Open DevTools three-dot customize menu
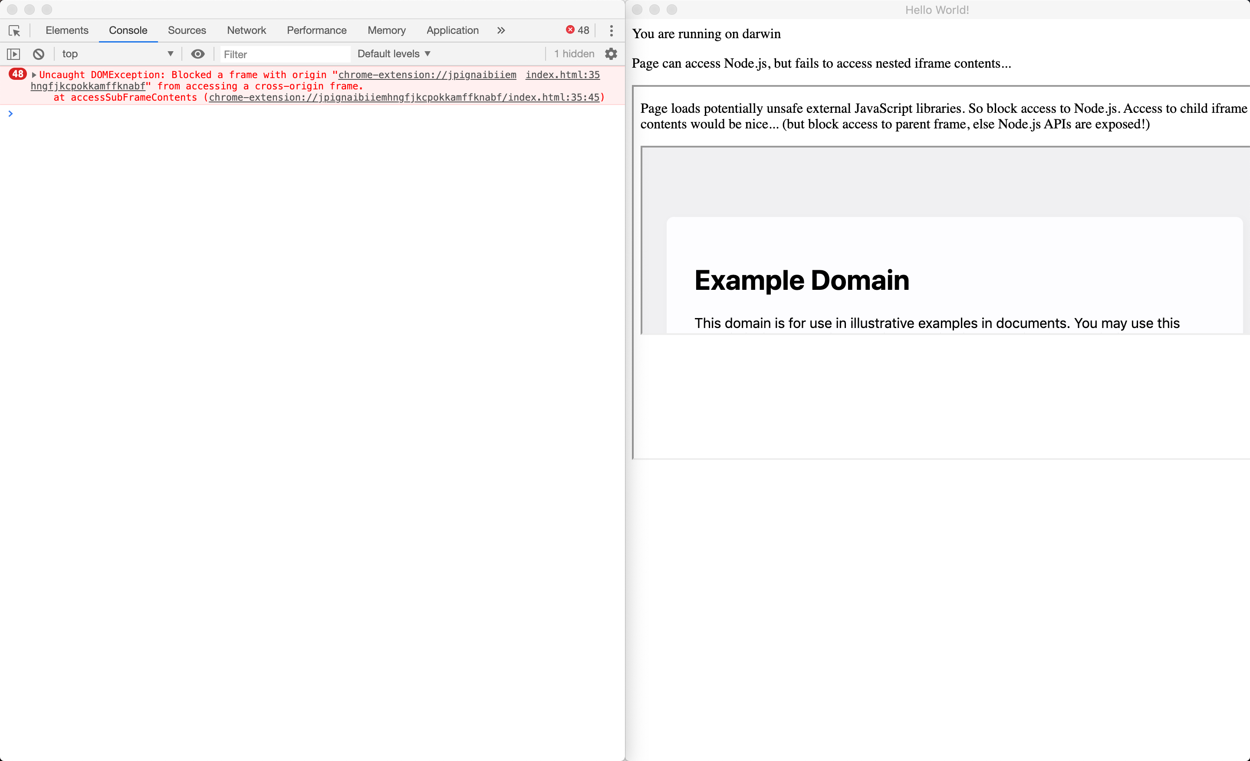 (611, 30)
